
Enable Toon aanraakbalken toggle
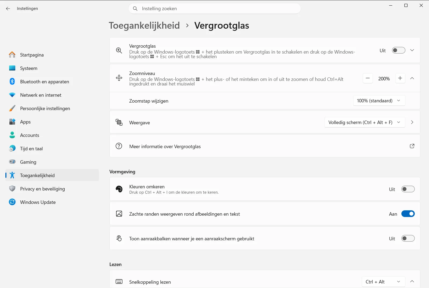[408, 238]
